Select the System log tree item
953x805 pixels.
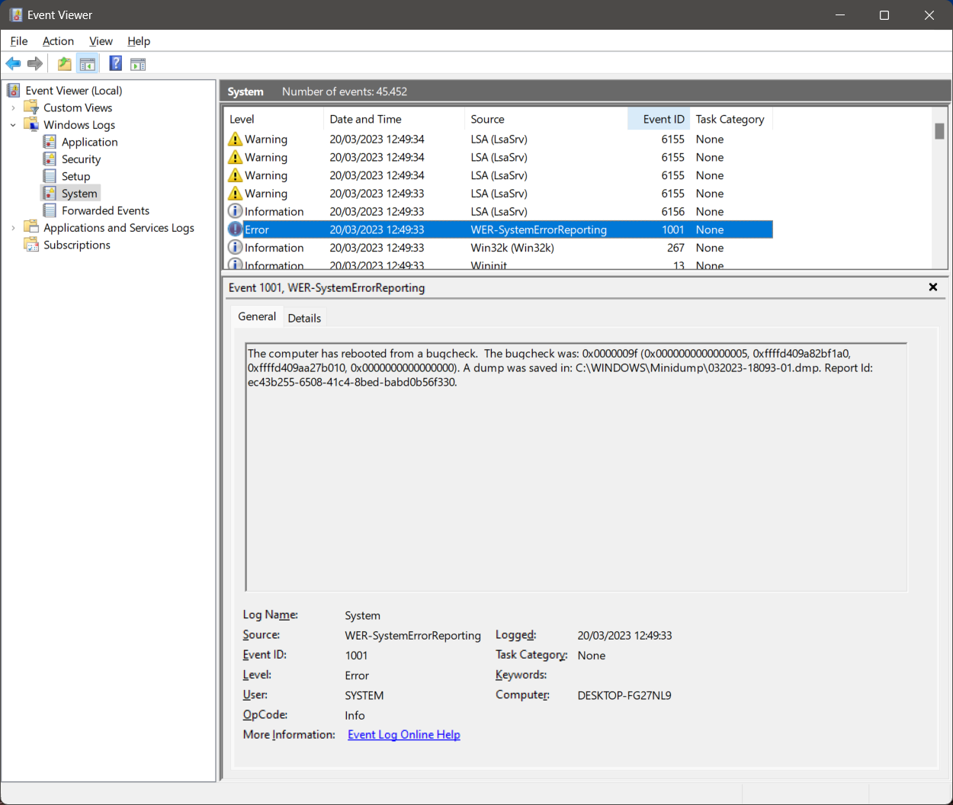pyautogui.click(x=79, y=194)
